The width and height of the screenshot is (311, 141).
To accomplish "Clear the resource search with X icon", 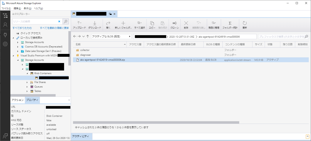I will tap(59, 22).
